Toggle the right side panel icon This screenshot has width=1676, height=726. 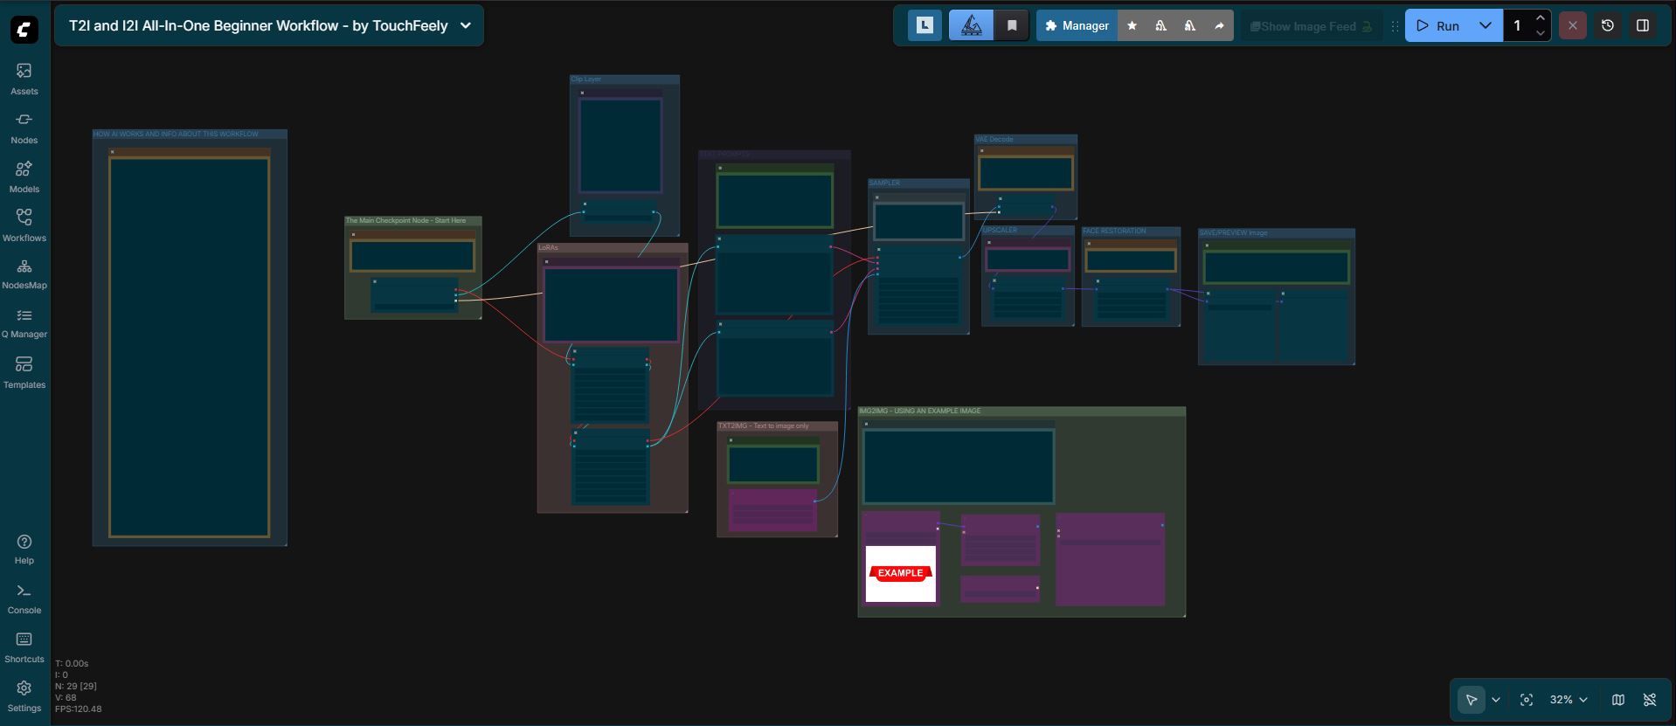1643,26
